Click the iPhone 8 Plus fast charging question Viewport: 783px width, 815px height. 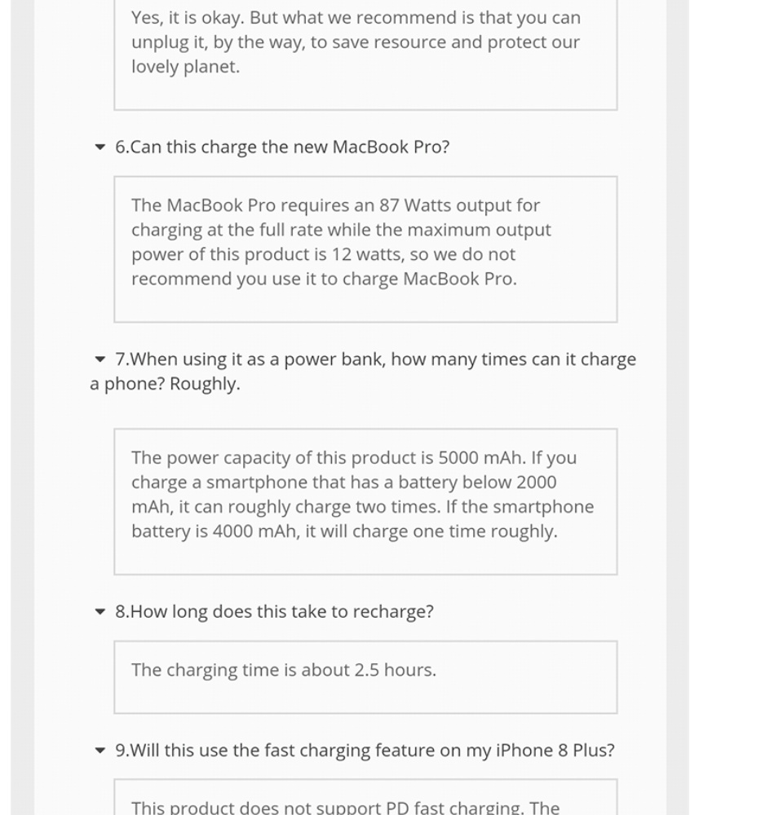365,751
